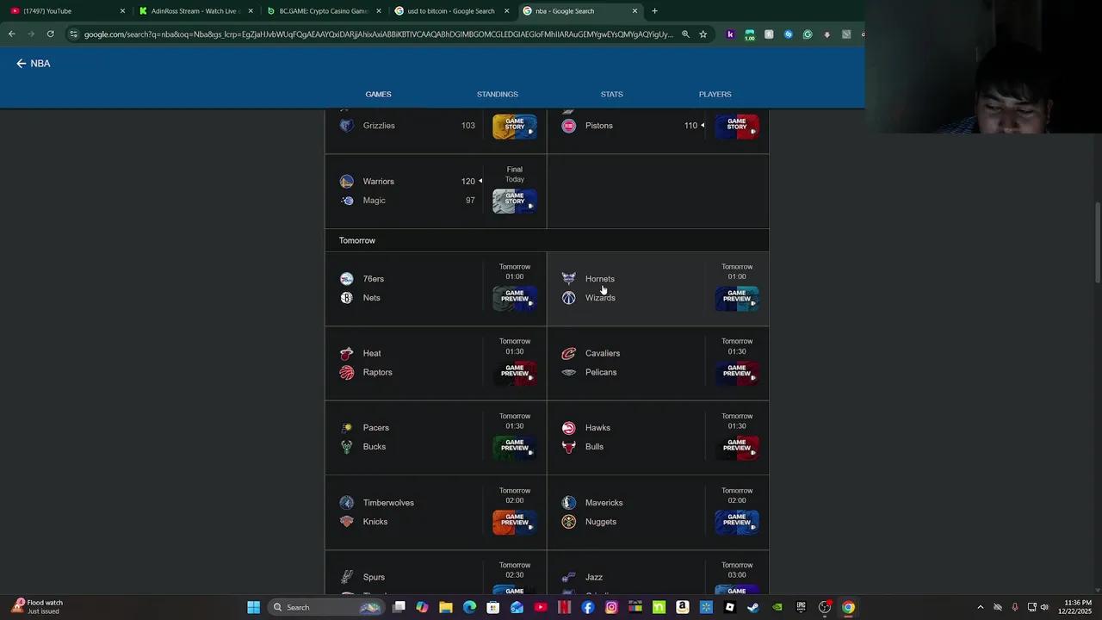Image resolution: width=1102 pixels, height=620 pixels.
Task: Open the Flood watch weather widget
Action: [x=39, y=607]
